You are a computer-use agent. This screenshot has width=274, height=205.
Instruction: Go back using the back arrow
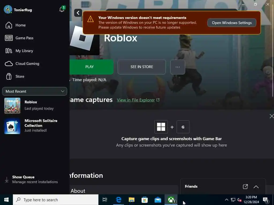(x=78, y=13)
